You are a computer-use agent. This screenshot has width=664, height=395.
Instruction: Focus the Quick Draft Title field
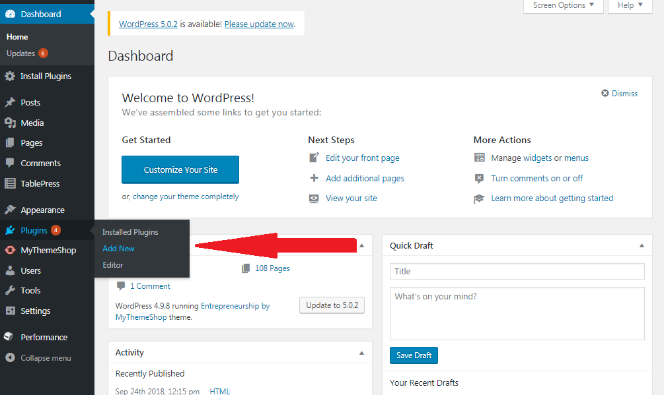517,271
